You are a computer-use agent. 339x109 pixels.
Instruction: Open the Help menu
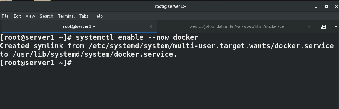(x=98, y=16)
